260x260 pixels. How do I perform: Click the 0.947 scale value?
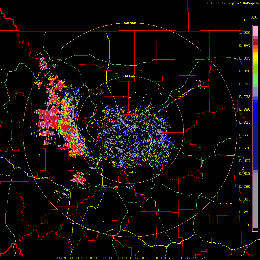tap(245, 45)
